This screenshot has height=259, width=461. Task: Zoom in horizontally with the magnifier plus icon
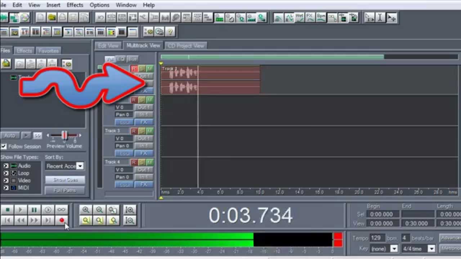click(86, 210)
